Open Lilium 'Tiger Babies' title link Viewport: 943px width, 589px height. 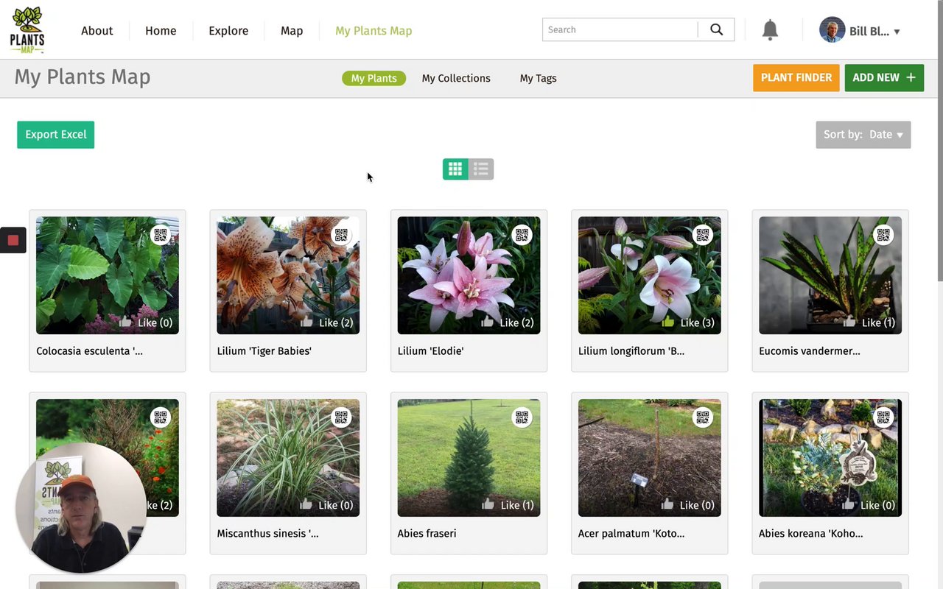[x=264, y=351]
